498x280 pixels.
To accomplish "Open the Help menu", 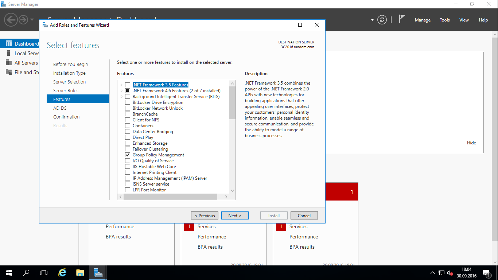I will (483, 20).
